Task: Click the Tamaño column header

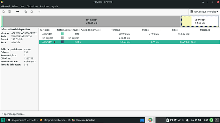Action: pyautogui.click(x=116, y=30)
